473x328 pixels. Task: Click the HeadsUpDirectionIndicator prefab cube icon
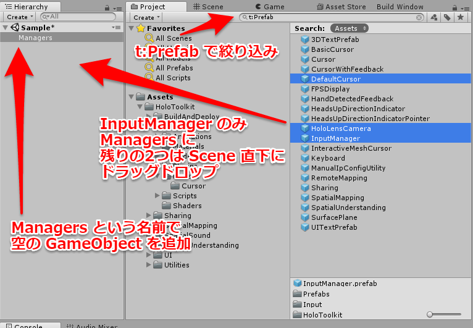[305, 109]
